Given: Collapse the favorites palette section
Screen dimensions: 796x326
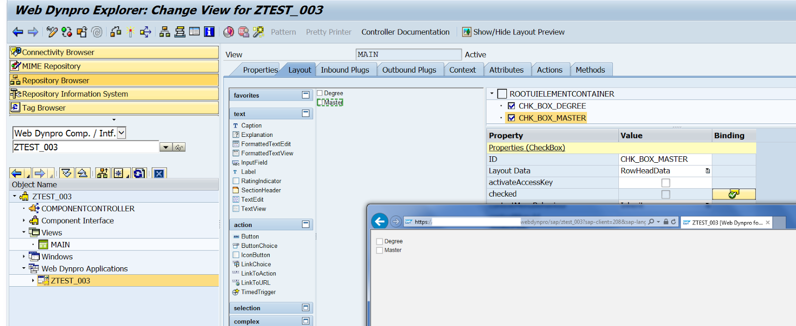Looking at the screenshot, I should pyautogui.click(x=306, y=95).
